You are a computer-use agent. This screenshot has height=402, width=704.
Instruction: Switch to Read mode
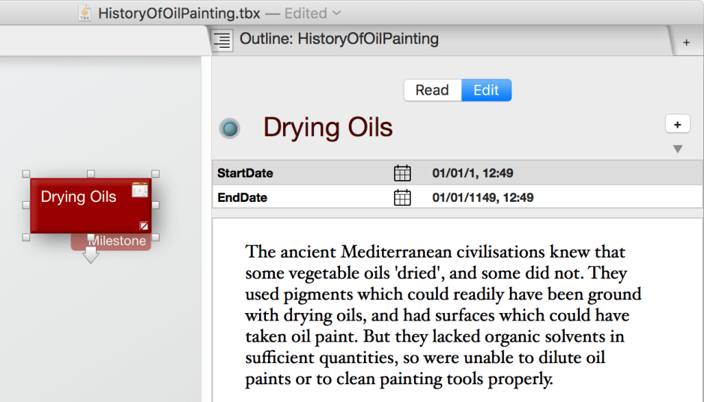tap(432, 90)
